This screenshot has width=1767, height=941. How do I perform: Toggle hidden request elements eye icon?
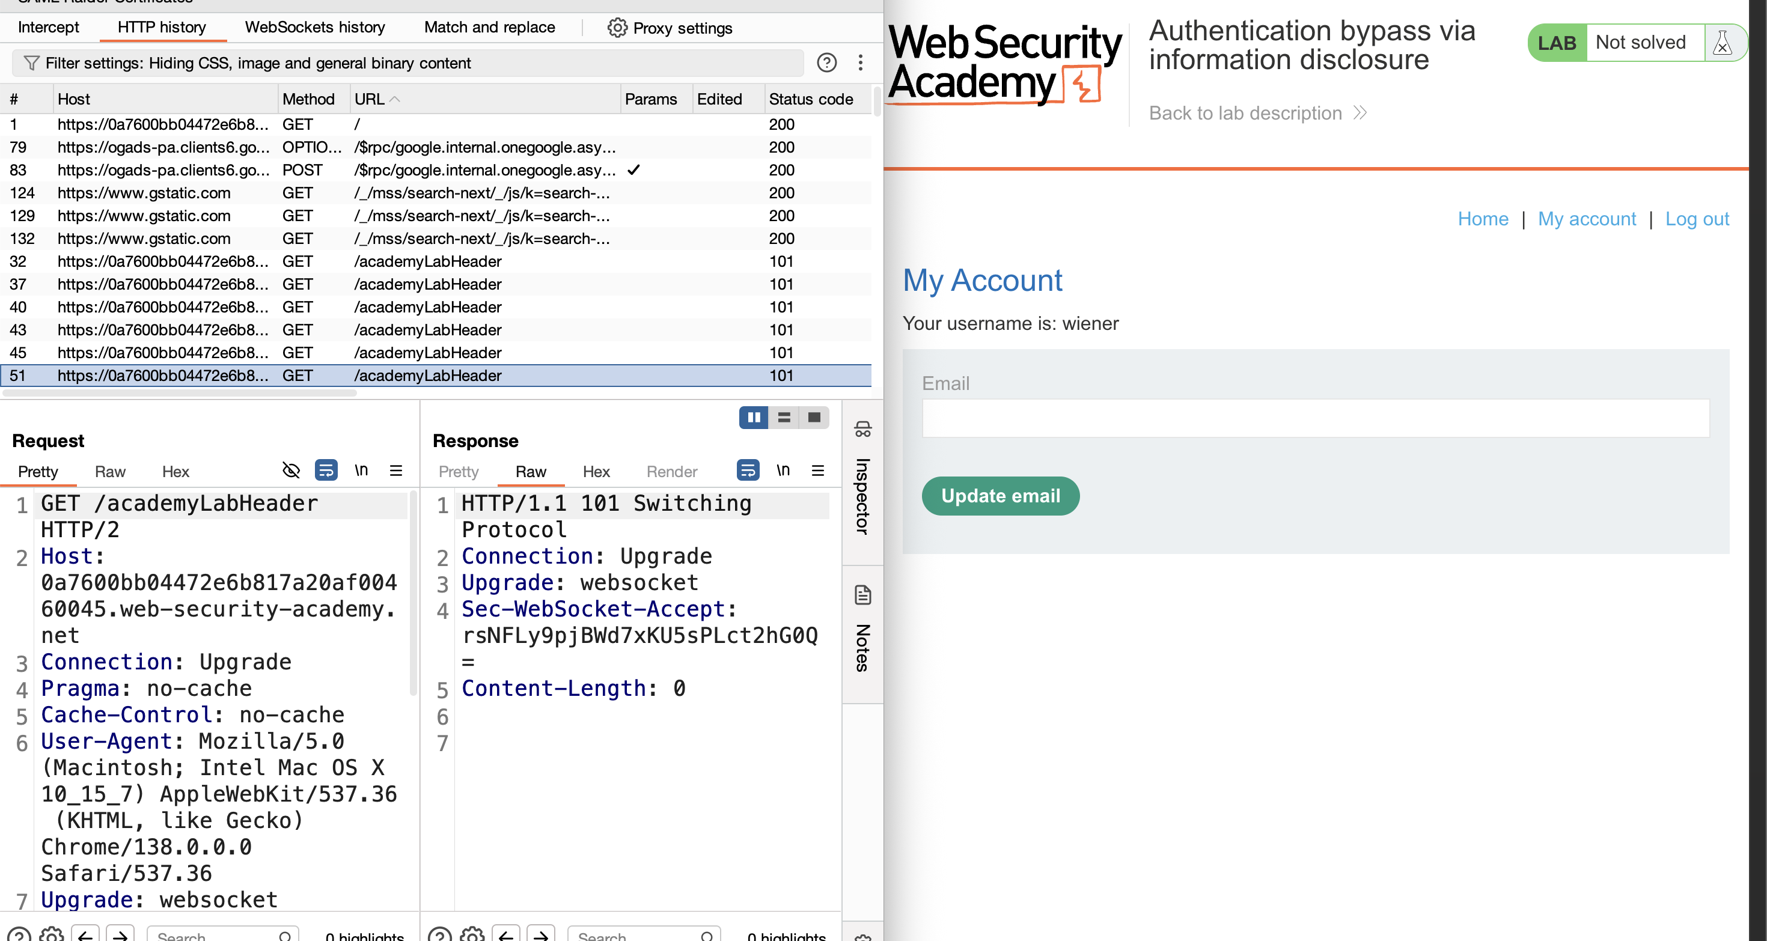coord(291,470)
